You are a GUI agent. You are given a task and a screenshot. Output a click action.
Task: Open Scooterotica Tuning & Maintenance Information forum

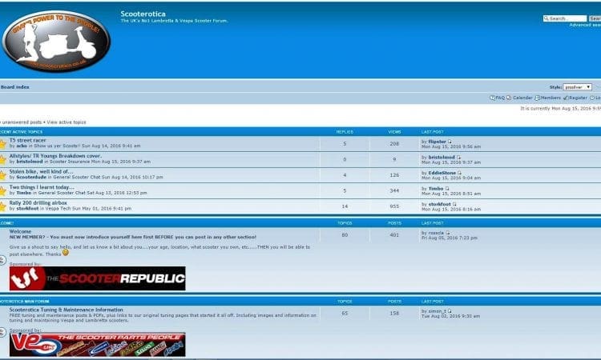66,310
